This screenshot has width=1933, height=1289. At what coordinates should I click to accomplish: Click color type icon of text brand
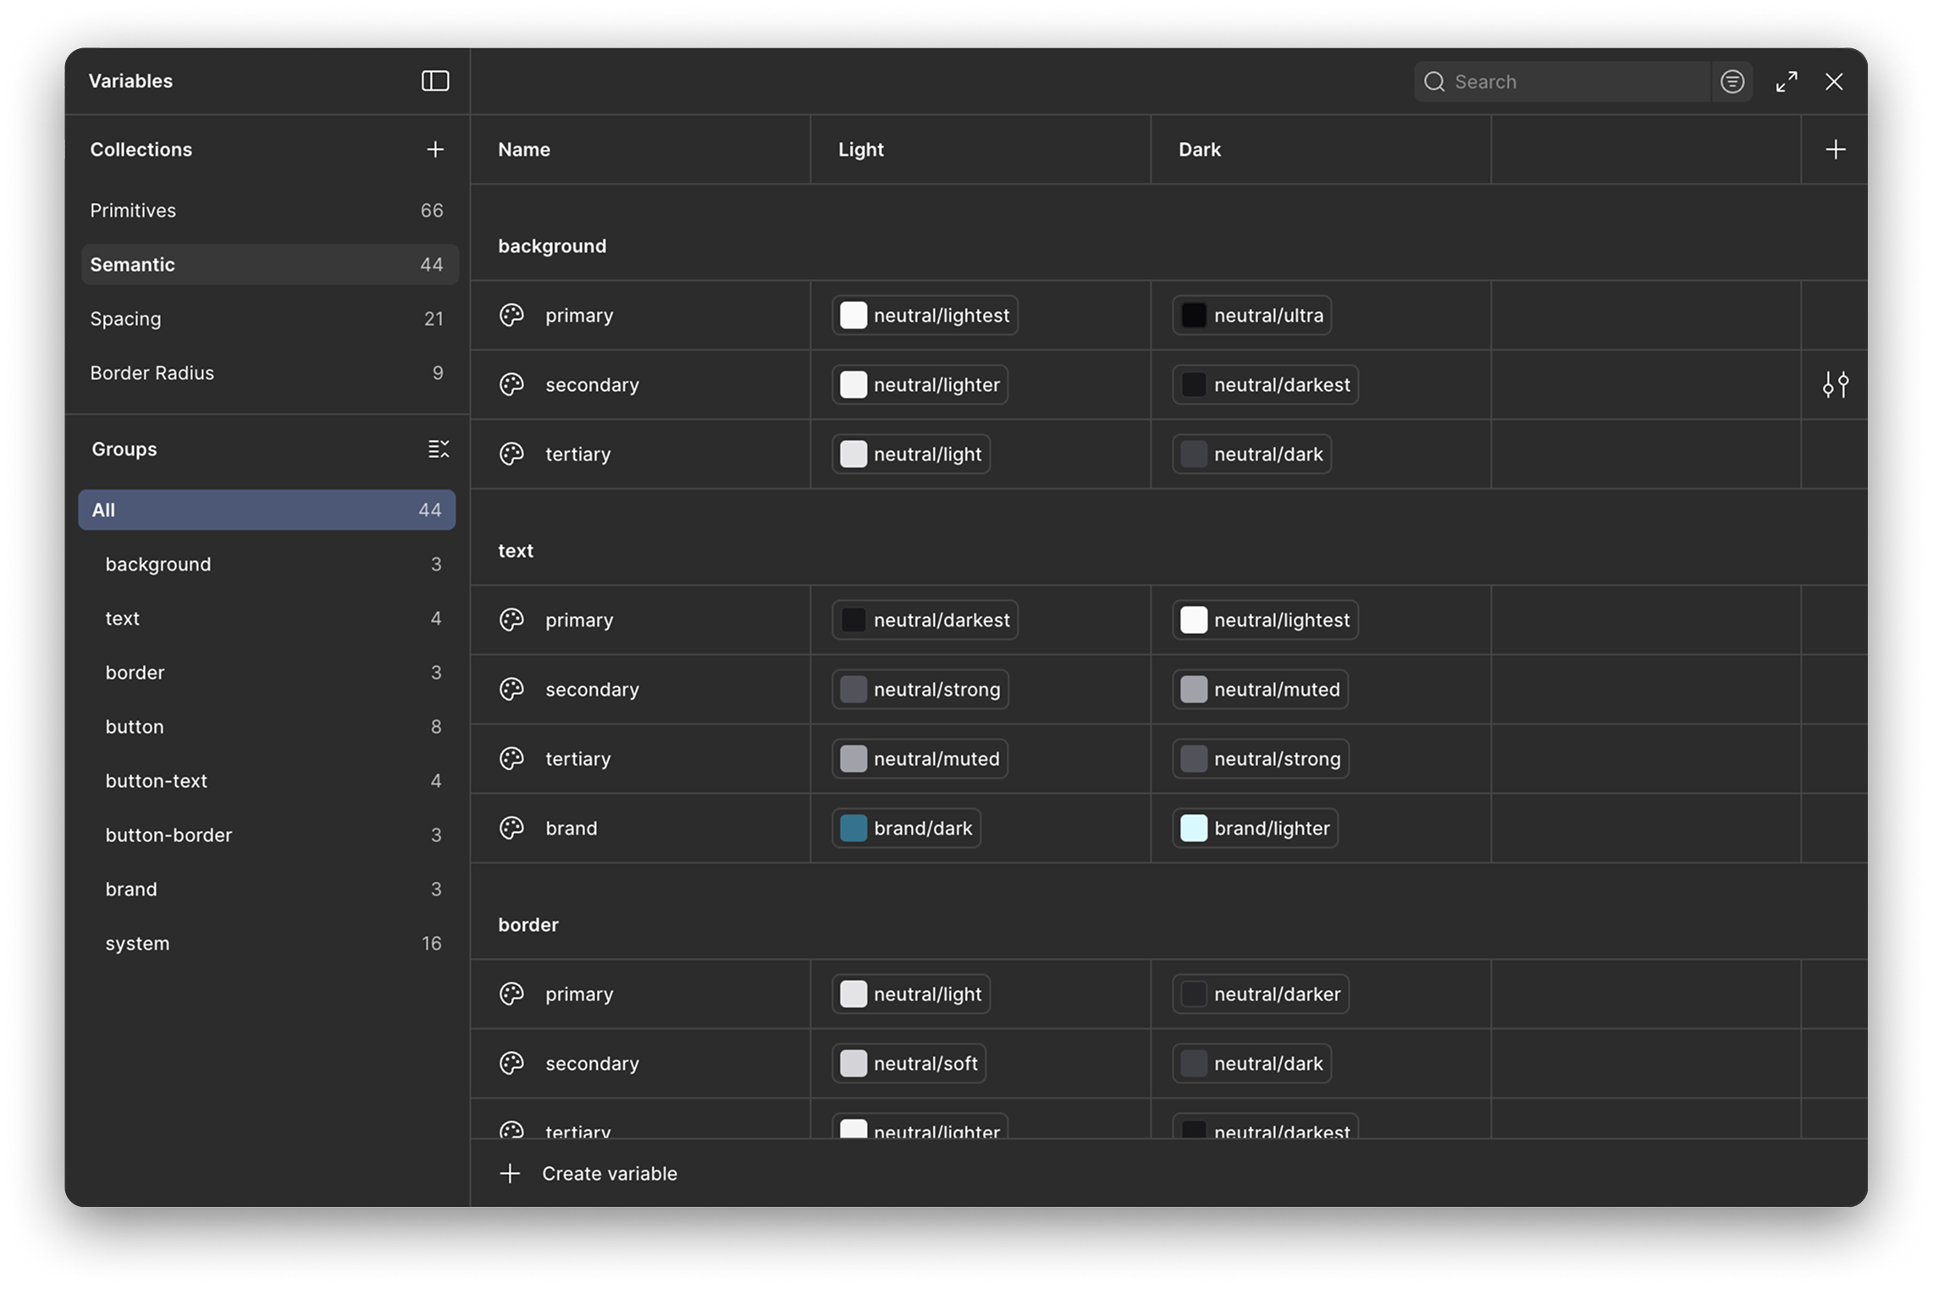(511, 829)
